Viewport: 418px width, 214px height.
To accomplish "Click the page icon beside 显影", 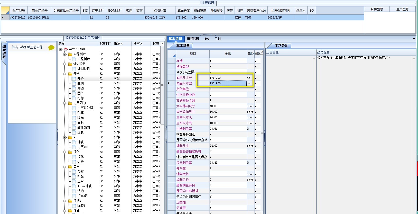I will tap(74, 122).
